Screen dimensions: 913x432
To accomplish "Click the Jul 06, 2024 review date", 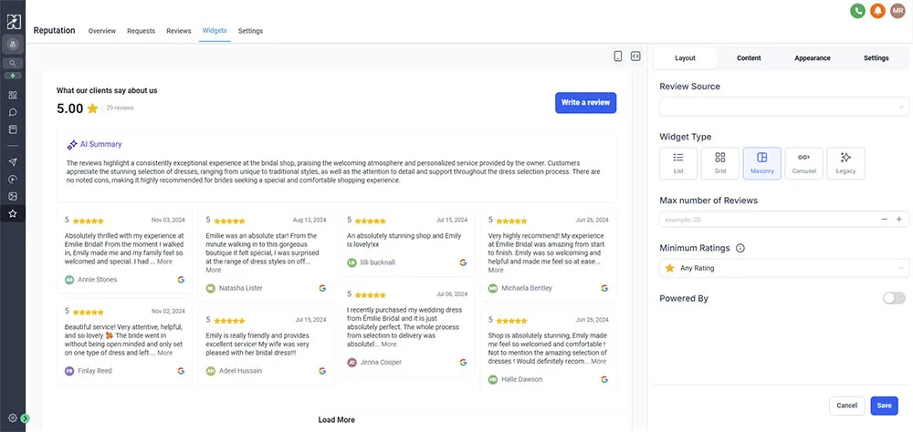I will [452, 294].
